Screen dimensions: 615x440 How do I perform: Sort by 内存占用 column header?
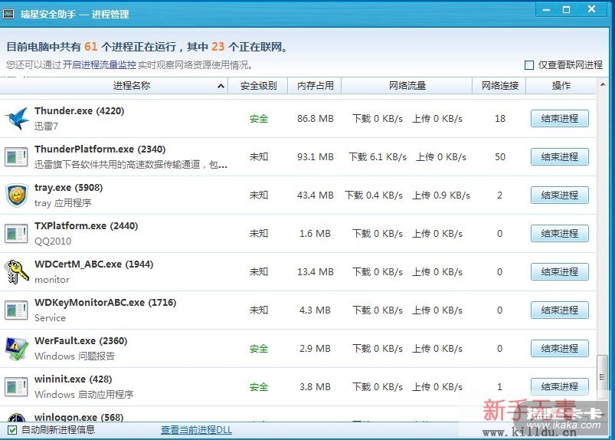coord(315,86)
